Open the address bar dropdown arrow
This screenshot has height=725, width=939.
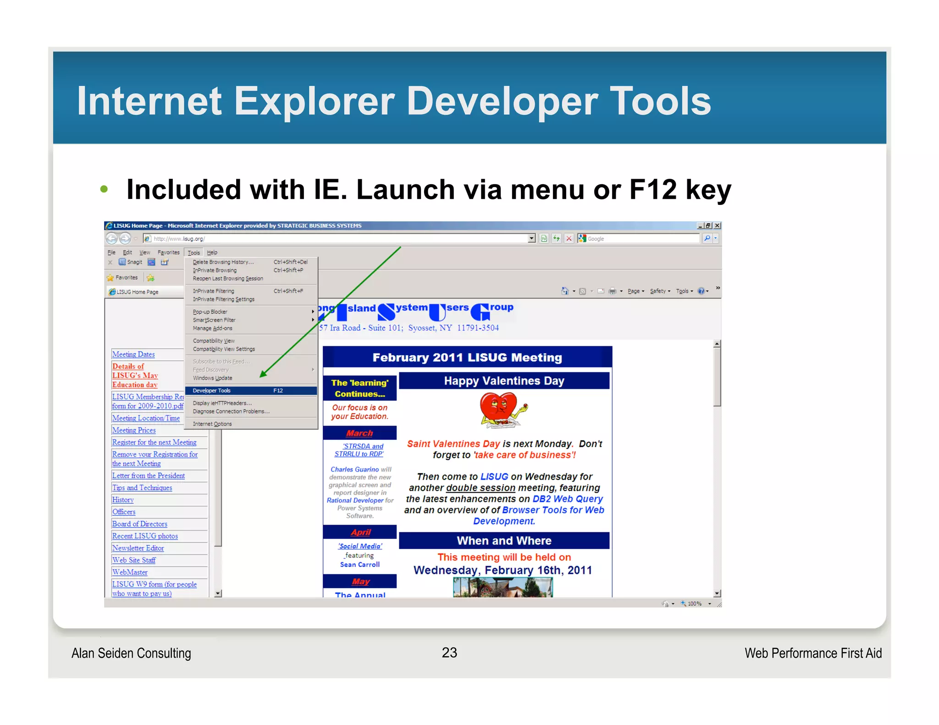tap(531, 238)
